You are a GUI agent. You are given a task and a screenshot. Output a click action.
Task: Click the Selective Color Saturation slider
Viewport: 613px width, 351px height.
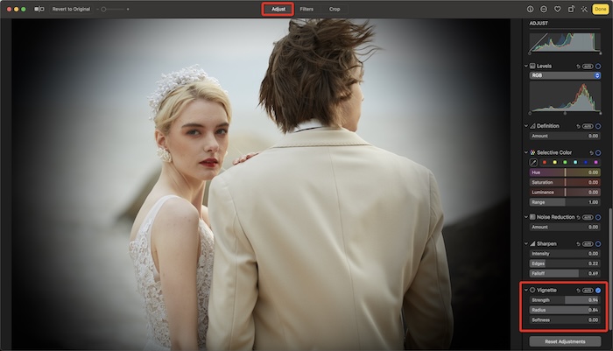coord(565,183)
